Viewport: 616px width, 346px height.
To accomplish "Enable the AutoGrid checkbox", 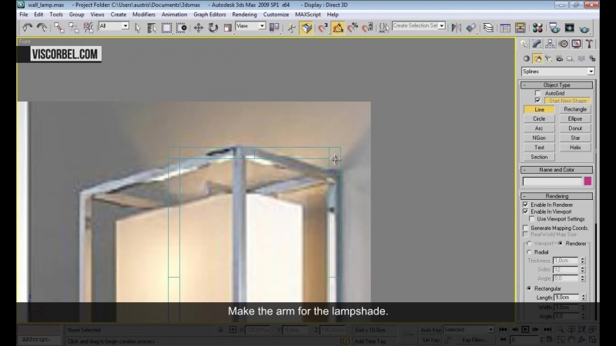I will [537, 93].
